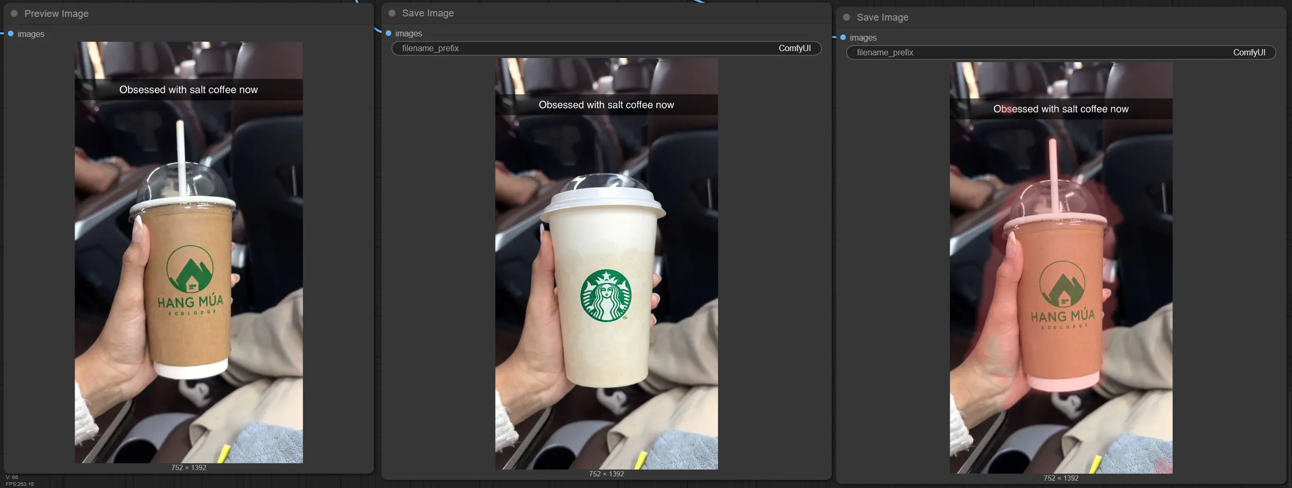1292x488 pixels.
Task: Click the size label below the Starbucks image
Action: pos(606,474)
